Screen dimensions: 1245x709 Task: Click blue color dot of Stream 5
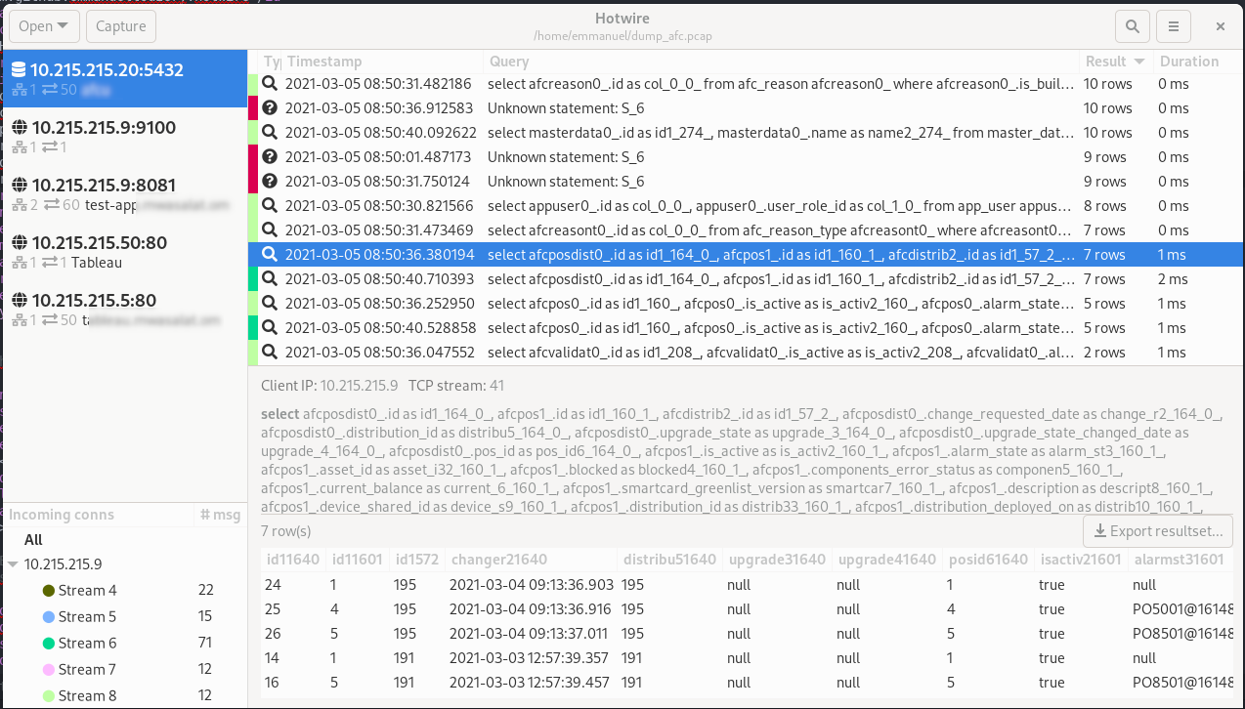pyautogui.click(x=49, y=617)
